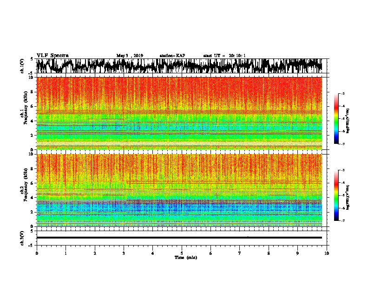The width and height of the screenshot is (368, 284).
Task: Click the upper colorbar label 'log(PSD)(V²/Hz)'
Action: (x=348, y=121)
